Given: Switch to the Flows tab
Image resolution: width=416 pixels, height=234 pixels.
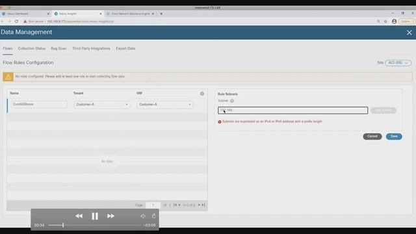Looking at the screenshot, I should 8,49.
